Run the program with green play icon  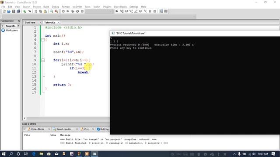68,11
